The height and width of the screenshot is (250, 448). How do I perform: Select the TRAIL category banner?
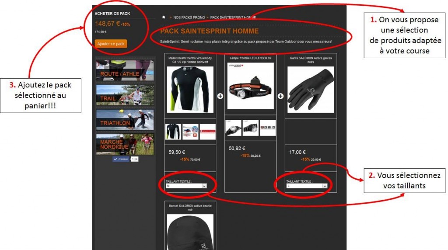point(125,95)
